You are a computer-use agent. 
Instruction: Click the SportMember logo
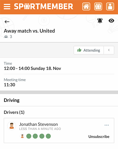43,6
